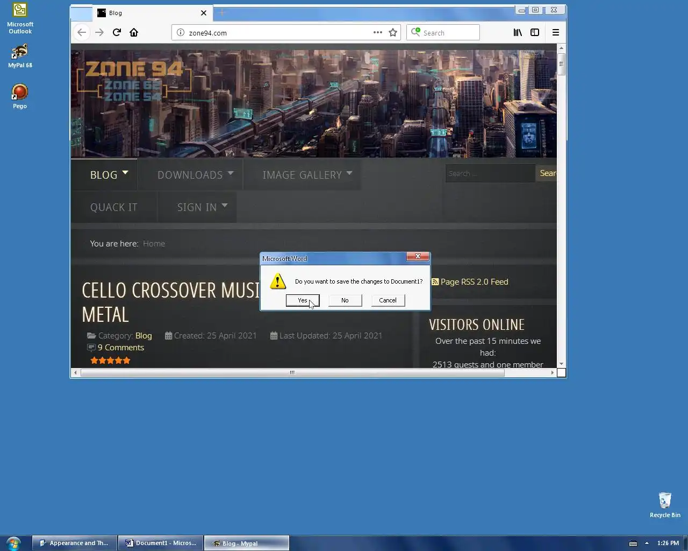The height and width of the screenshot is (551, 688).
Task: Open MyPal 68 desktop icon
Action: point(20,56)
